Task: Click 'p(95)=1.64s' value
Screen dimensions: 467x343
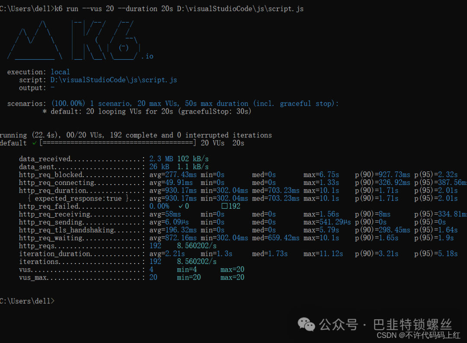Action: pyautogui.click(x=436, y=230)
